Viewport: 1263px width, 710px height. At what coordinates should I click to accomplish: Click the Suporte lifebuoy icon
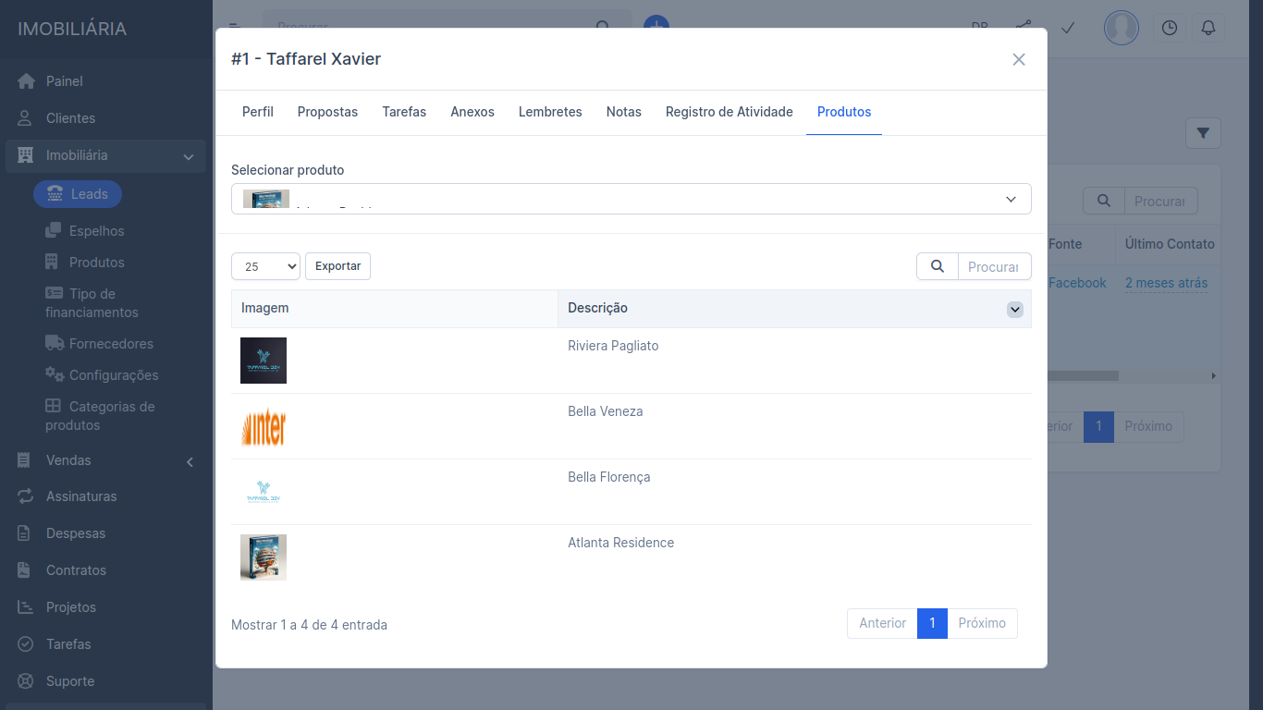click(x=27, y=681)
